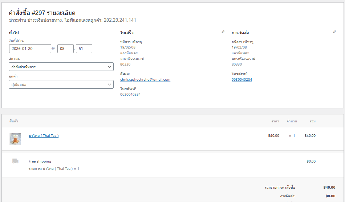Open the สถานะ status dropdown
Image resolution: width=345 pixels, height=202 pixels.
(x=61, y=67)
